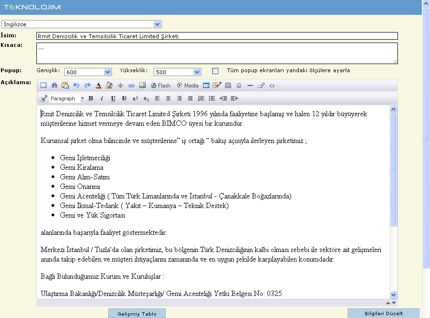Click the 'alanlarında başarıyla faaliyet göstermektedir.' line
Image resolution: width=430 pixels, height=318 pixels.
coord(103,232)
